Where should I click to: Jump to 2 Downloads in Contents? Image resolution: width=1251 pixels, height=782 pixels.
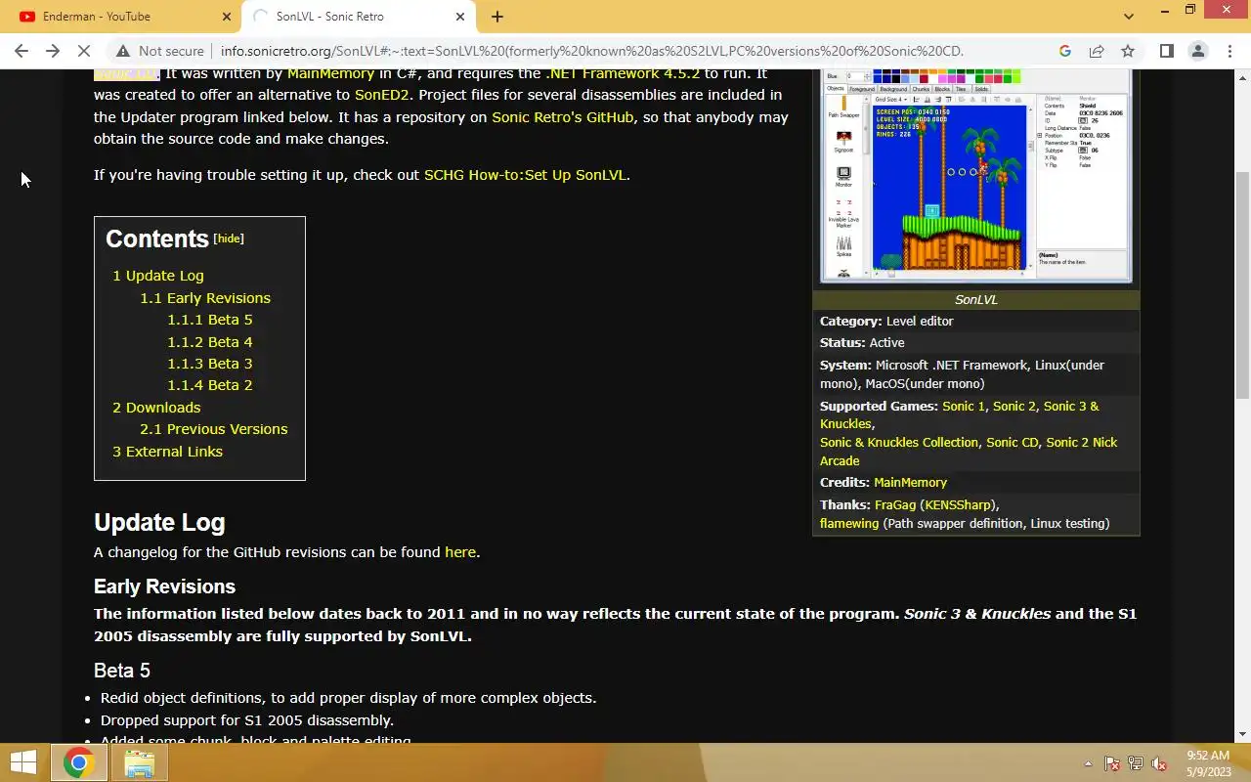point(156,408)
